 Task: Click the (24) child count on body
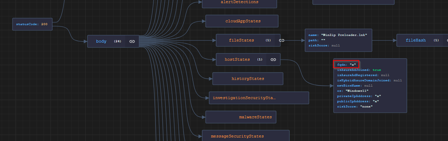click(117, 42)
